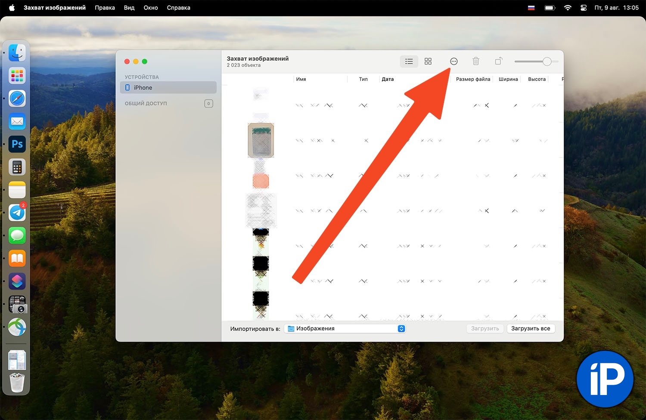Sort by the "Тип" column header
This screenshot has height=420, width=646.
(x=363, y=79)
